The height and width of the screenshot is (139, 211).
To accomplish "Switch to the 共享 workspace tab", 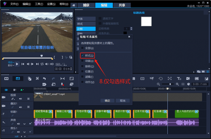I will pyautogui.click(x=122, y=5).
